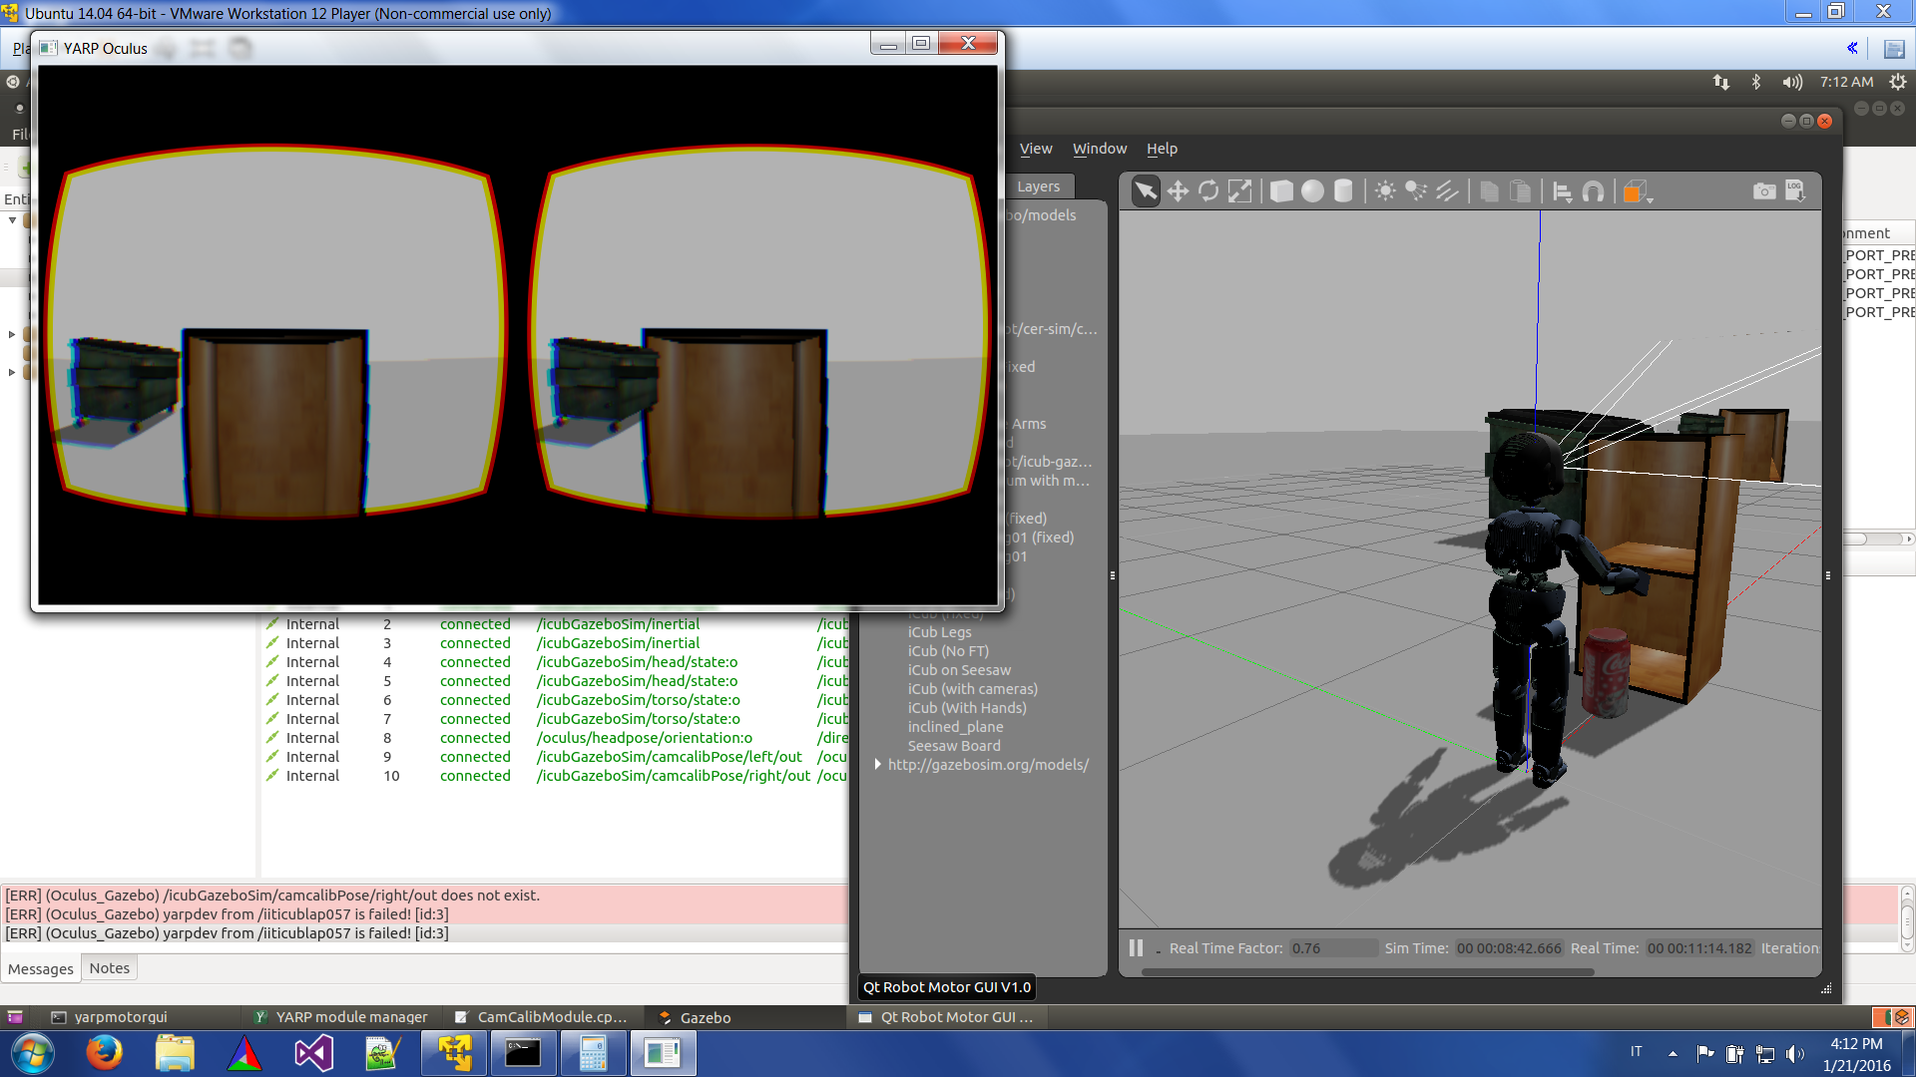Add a point light
This screenshot has width=1916, height=1077.
tap(1385, 191)
